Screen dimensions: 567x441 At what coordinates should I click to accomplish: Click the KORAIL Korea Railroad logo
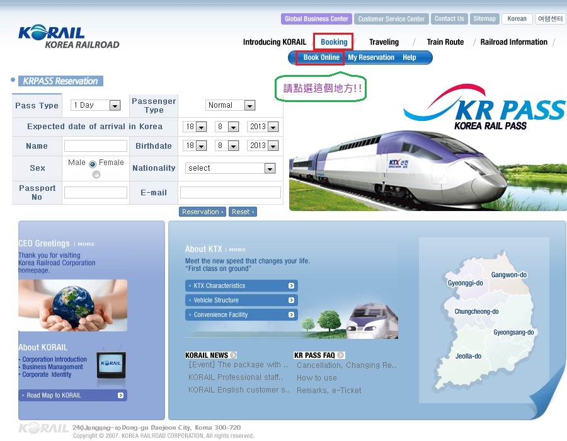coord(69,37)
